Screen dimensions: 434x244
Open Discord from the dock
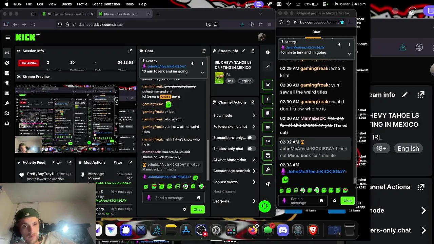[x=283, y=230]
